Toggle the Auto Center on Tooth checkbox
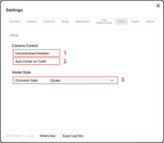 tap(56, 61)
